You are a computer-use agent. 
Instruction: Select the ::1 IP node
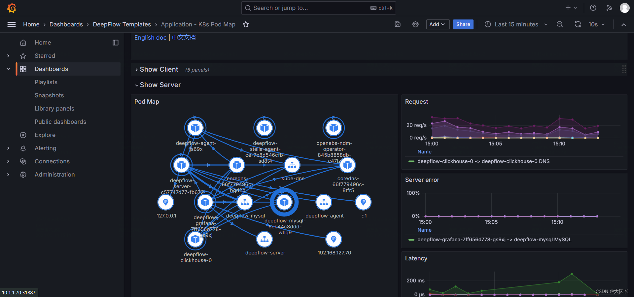coord(363,202)
